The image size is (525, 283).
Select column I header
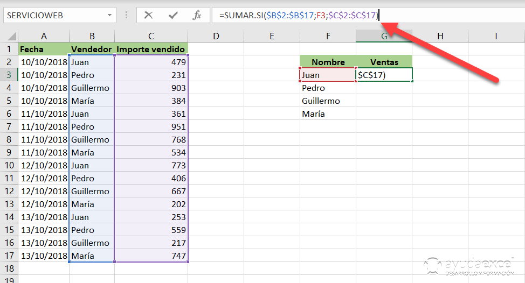point(496,36)
